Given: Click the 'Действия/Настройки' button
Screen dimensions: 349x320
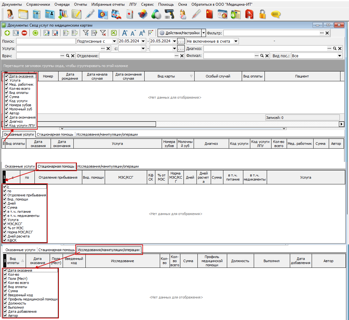Looking at the screenshot, I should (179, 33).
